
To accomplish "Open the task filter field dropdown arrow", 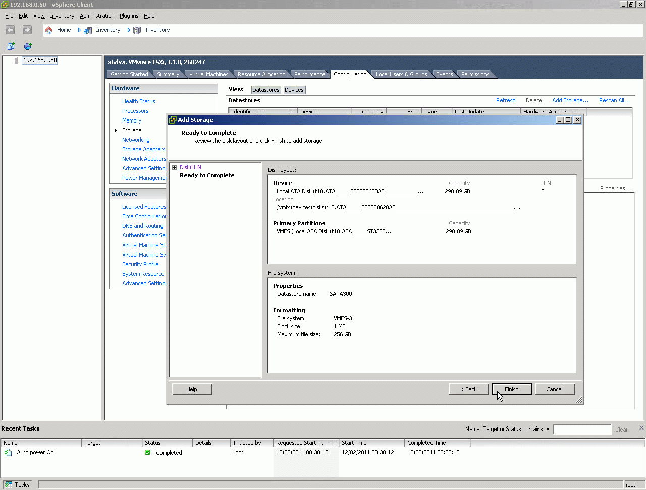I will coord(548,430).
